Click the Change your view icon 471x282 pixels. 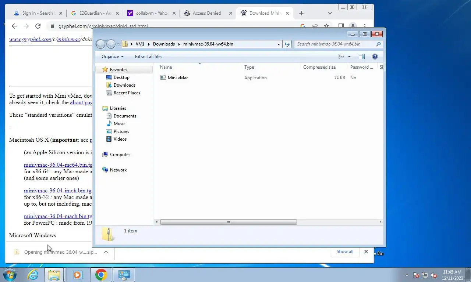pos(341,57)
